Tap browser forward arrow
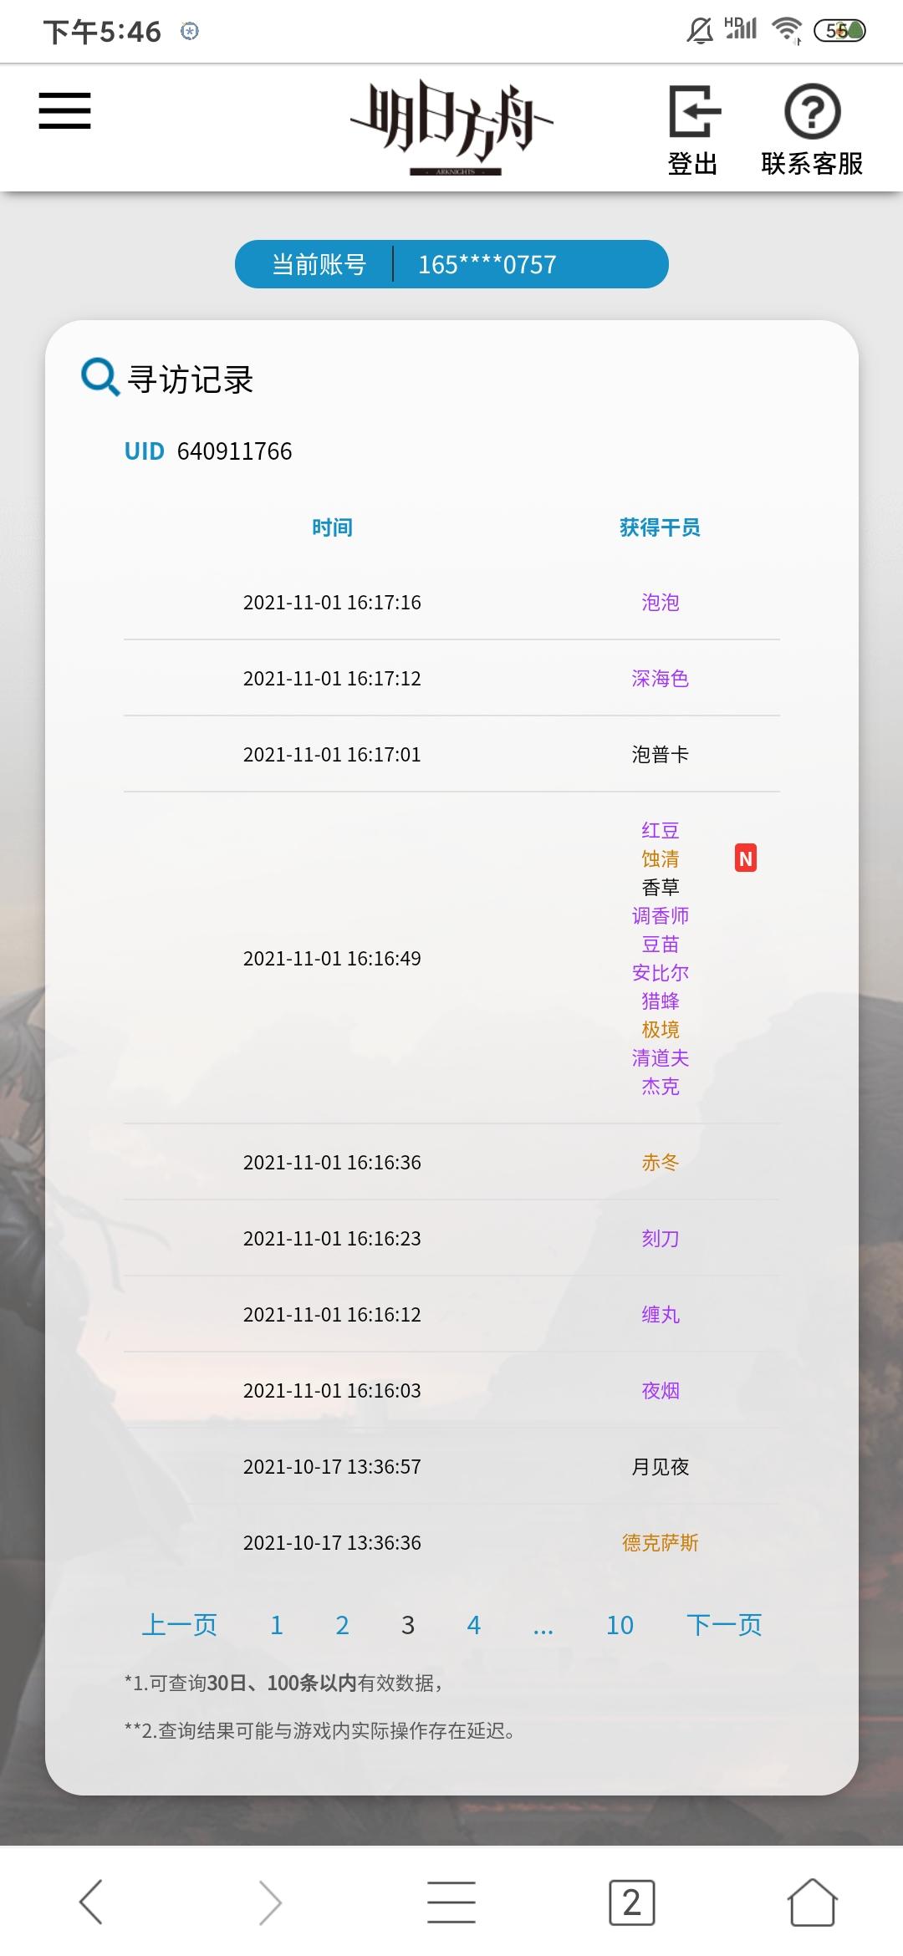903x1956 pixels. [269, 1902]
